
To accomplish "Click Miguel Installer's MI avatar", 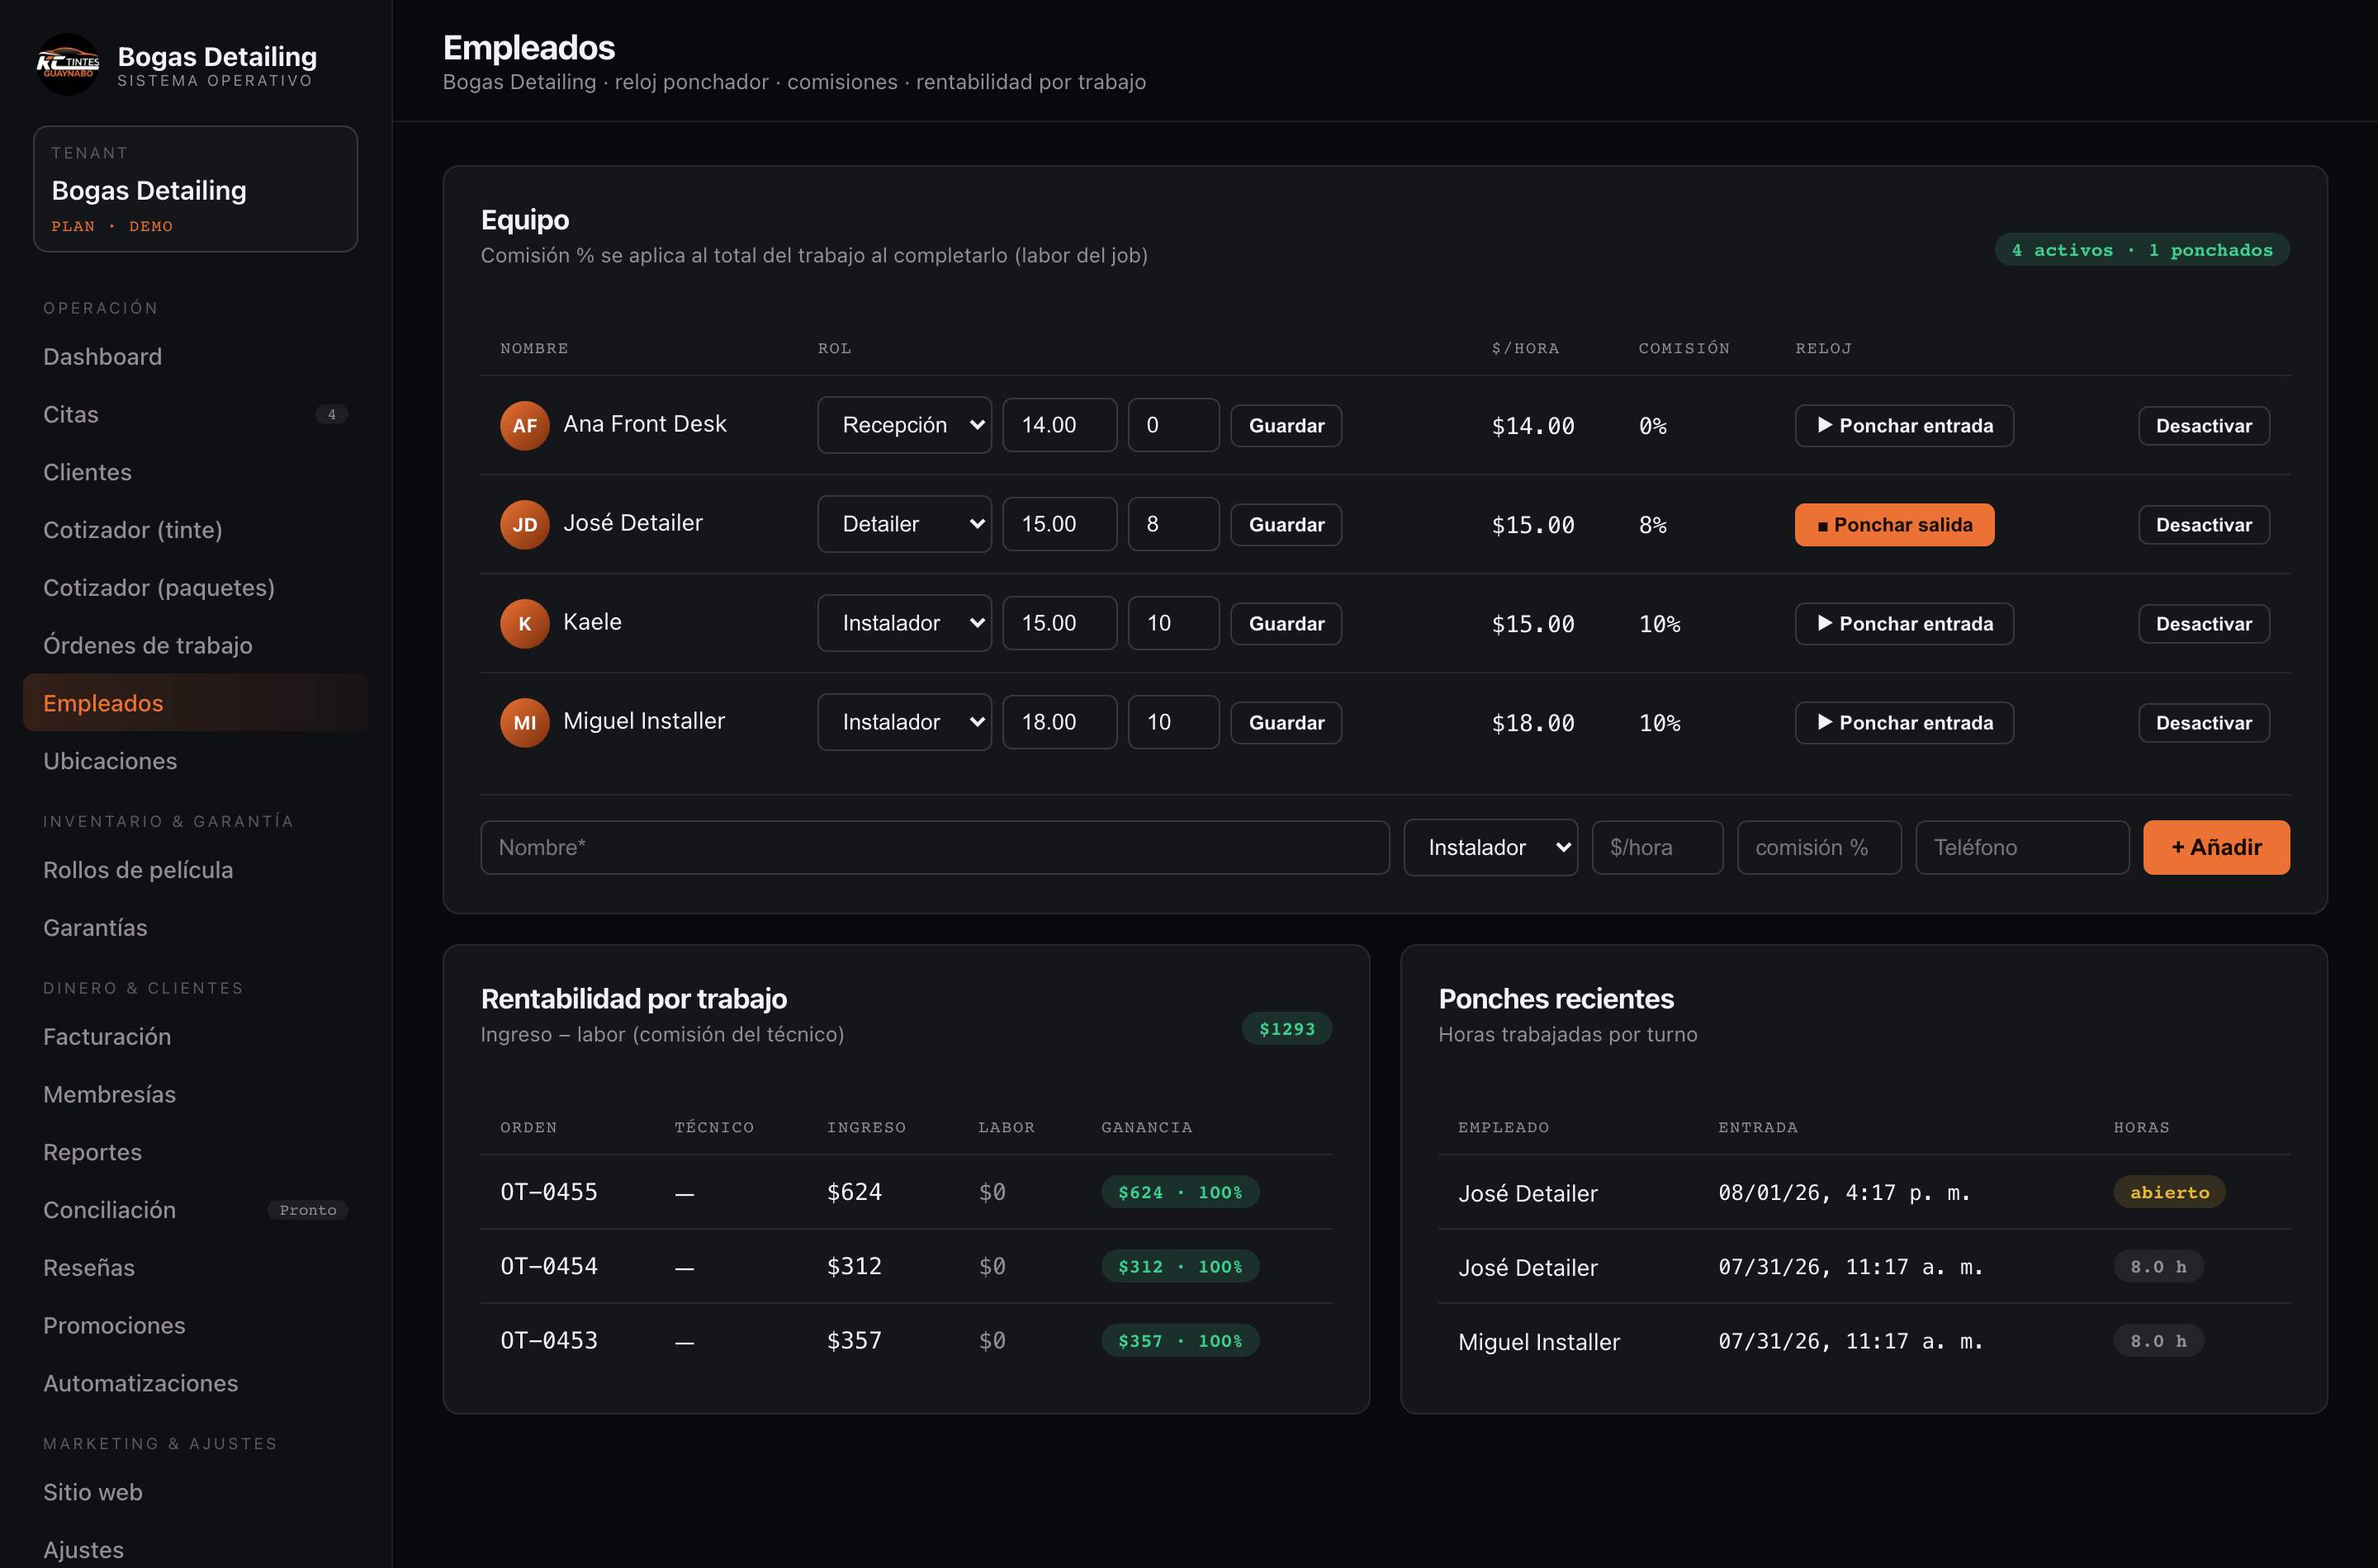I will (x=524, y=722).
